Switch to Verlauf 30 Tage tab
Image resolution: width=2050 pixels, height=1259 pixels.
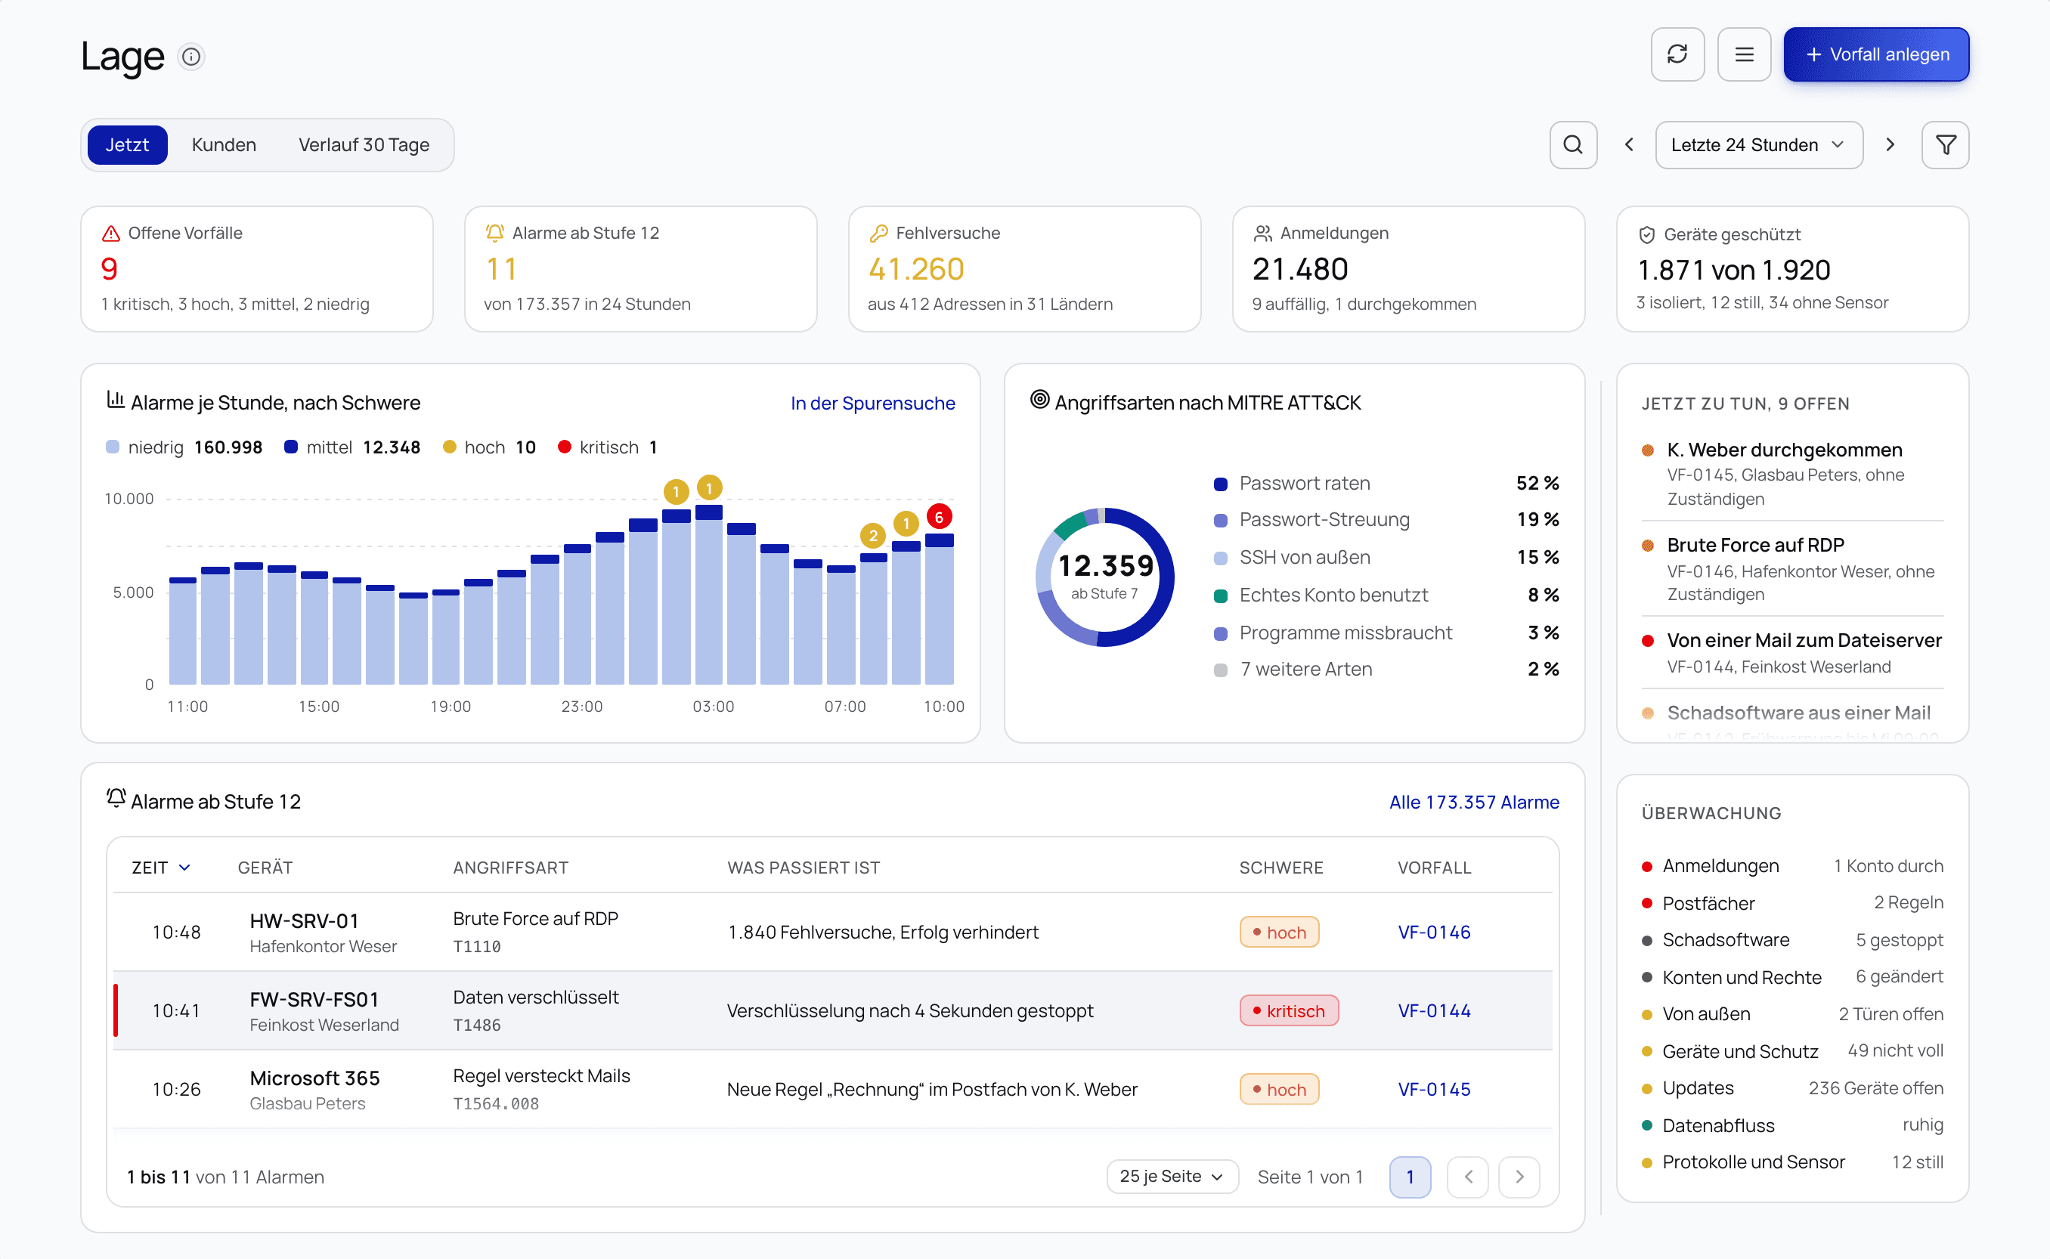[364, 145]
